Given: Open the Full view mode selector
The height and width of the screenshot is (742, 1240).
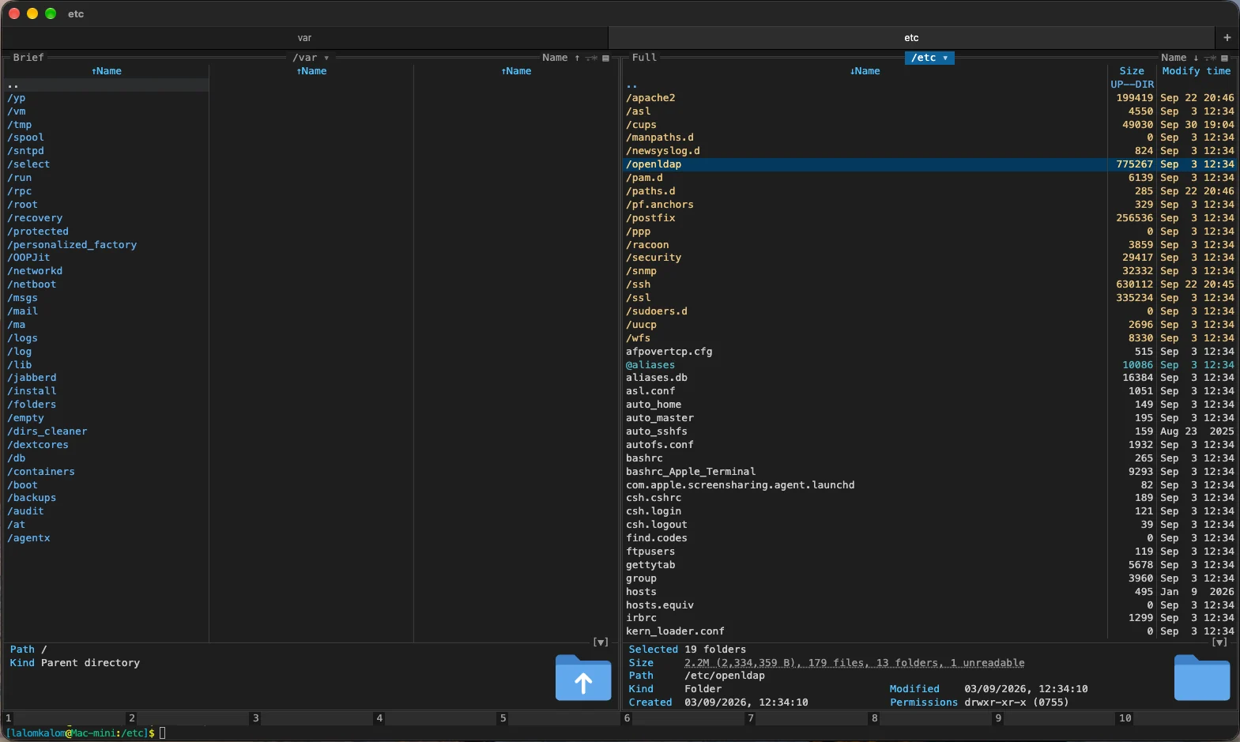Looking at the screenshot, I should click(644, 58).
